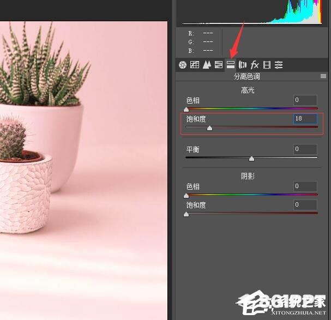331x320 pixels.
Task: Click the G: readout value
Action: (208, 42)
